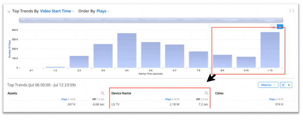Select the 2-3 seconds bar
This screenshot has height=120, width=303.
[x=79, y=62]
